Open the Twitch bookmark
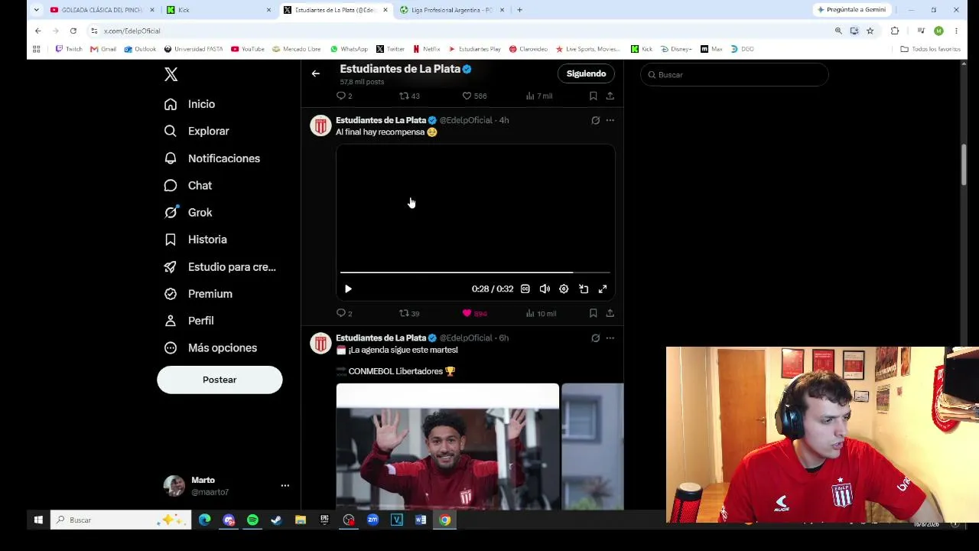 [69, 49]
